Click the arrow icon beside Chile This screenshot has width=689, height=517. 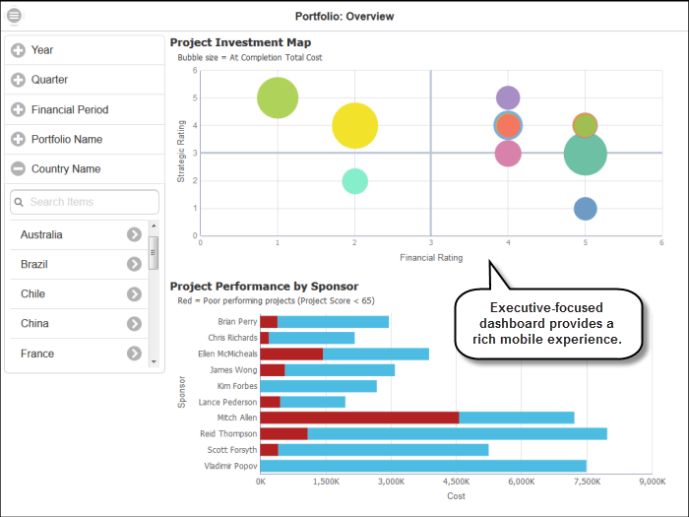pyautogui.click(x=134, y=293)
